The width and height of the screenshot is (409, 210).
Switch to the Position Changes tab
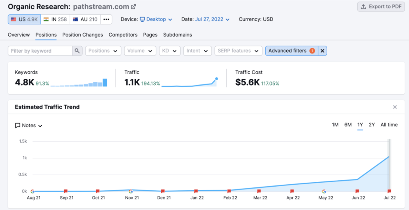pos(83,34)
